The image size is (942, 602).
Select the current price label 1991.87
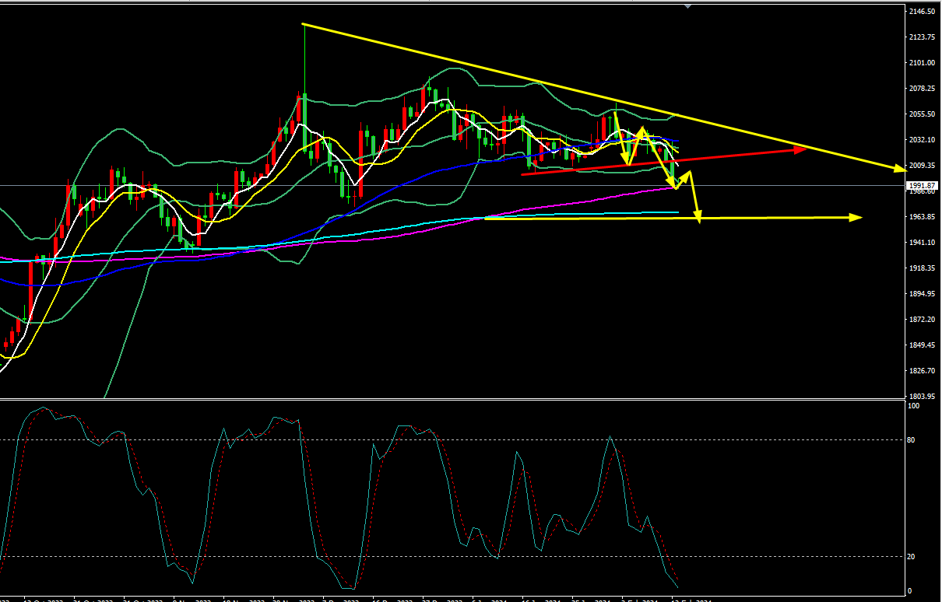(923, 185)
